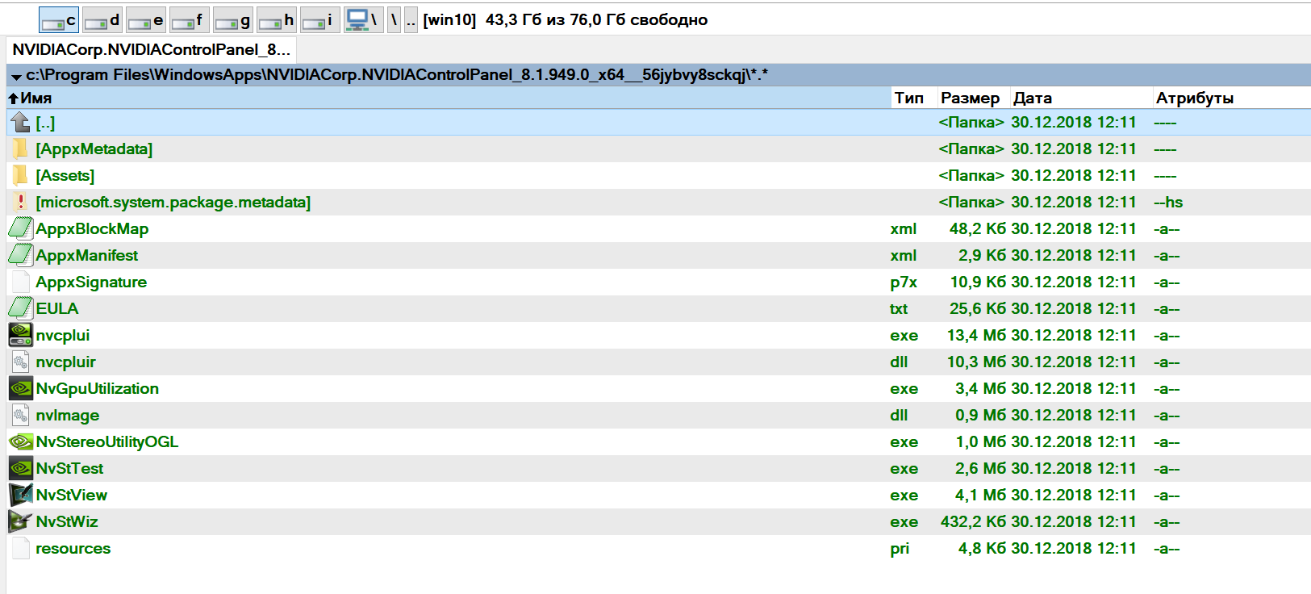Sort files by the Размер column

(973, 98)
